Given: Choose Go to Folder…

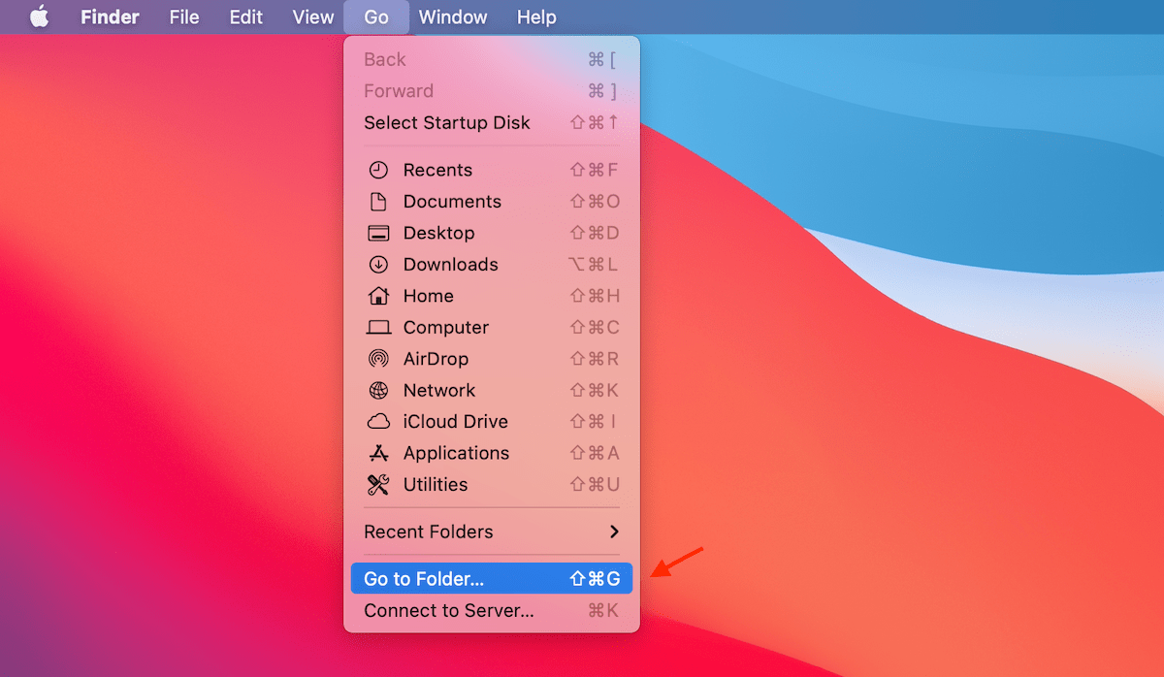Looking at the screenshot, I should (x=491, y=579).
